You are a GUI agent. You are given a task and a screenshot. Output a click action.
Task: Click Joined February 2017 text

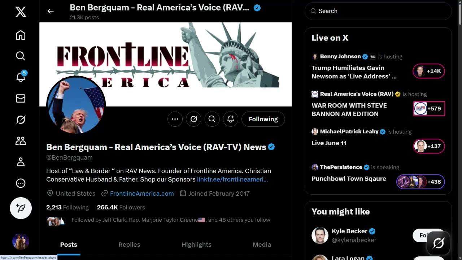point(219,194)
